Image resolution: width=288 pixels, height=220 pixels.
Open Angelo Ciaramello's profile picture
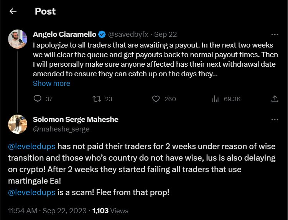point(18,39)
